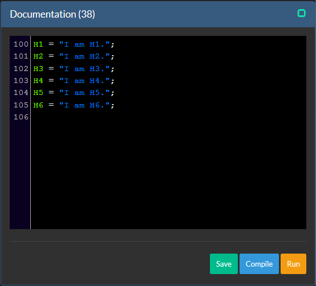The image size is (316, 286).
Task: Compile the code
Action: 259,264
